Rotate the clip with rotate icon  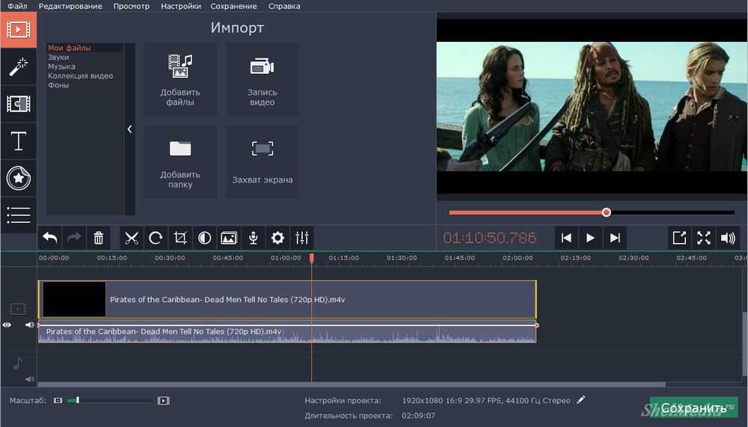(x=156, y=238)
